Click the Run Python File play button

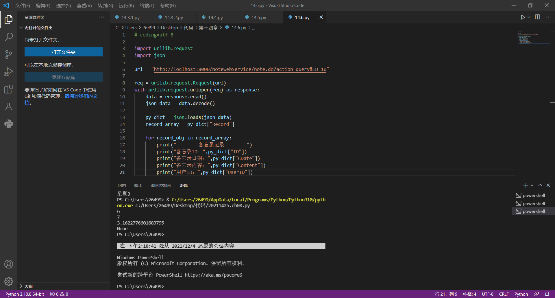[x=523, y=17]
